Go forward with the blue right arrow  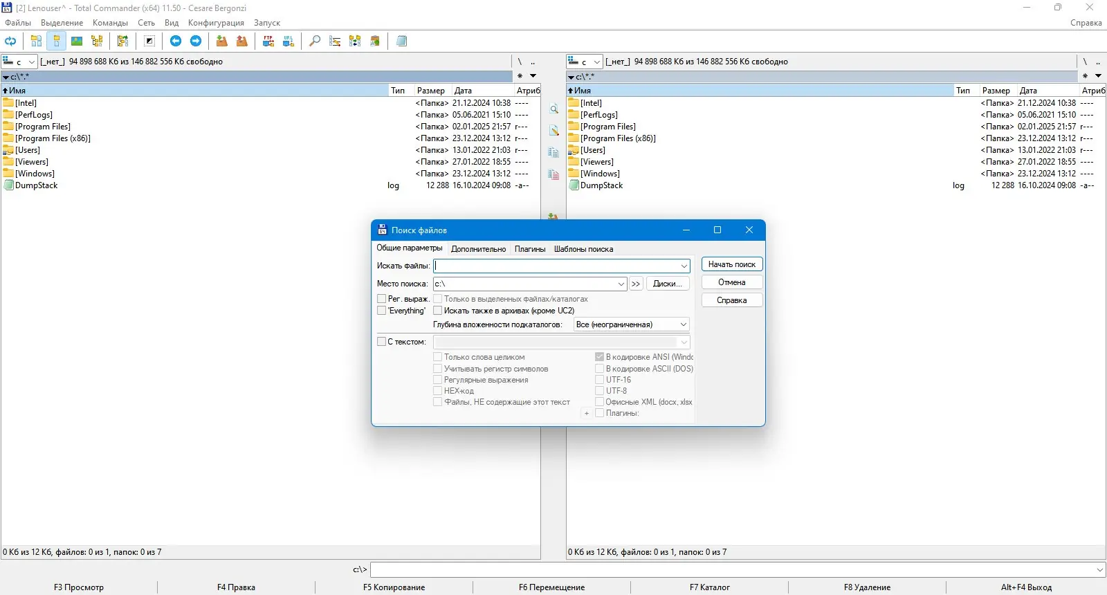tap(196, 41)
